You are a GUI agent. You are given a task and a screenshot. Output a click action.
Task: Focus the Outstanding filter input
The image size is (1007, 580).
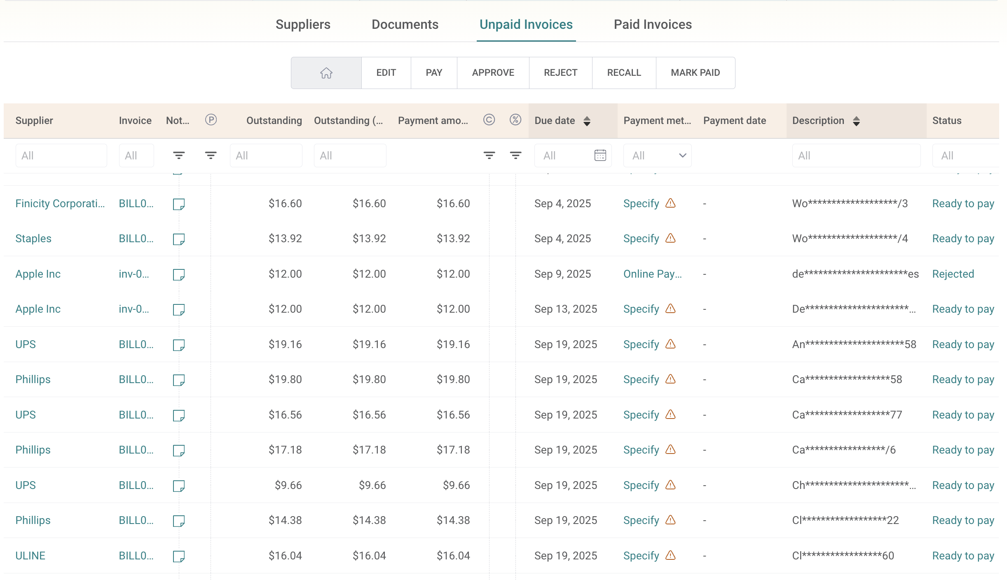coord(266,155)
